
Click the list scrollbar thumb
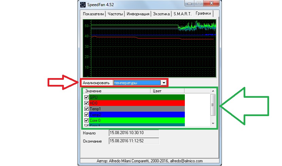(213, 105)
